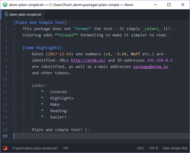Click line number 19 in the gutter
Image resolution: width=190 pixels, height=153 pixels.
pyautogui.click(x=5, y=136)
